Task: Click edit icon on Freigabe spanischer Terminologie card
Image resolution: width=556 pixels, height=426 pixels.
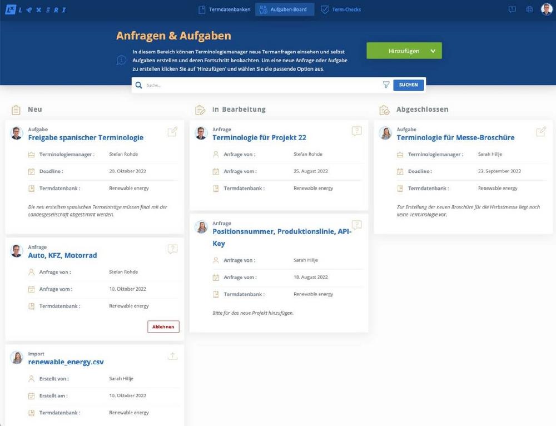Action: pyautogui.click(x=172, y=132)
